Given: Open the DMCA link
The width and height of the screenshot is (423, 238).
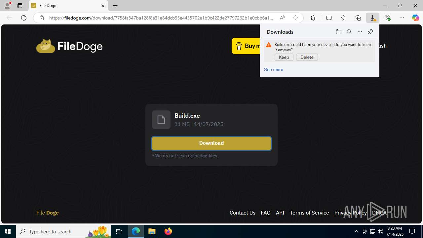Looking at the screenshot, I should 379,213.
